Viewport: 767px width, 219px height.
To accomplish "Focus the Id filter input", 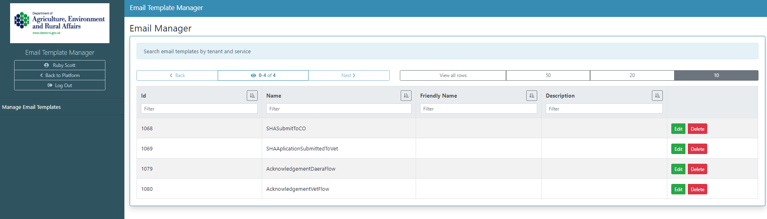I will [x=199, y=109].
